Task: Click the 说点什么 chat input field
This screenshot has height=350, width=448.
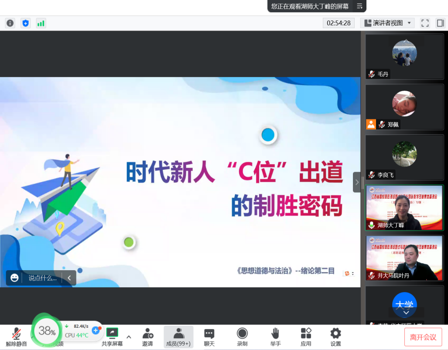Action: [43, 278]
